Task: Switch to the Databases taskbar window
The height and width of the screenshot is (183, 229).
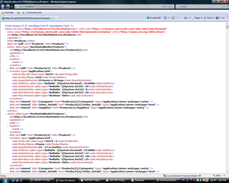Action: [142, 180]
